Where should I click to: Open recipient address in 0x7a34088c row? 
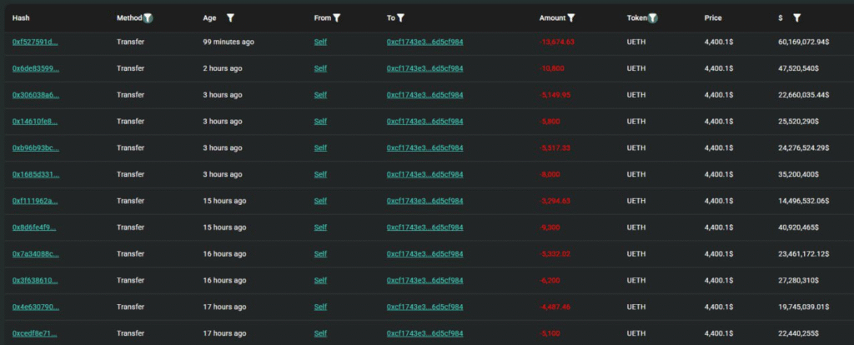(x=424, y=254)
